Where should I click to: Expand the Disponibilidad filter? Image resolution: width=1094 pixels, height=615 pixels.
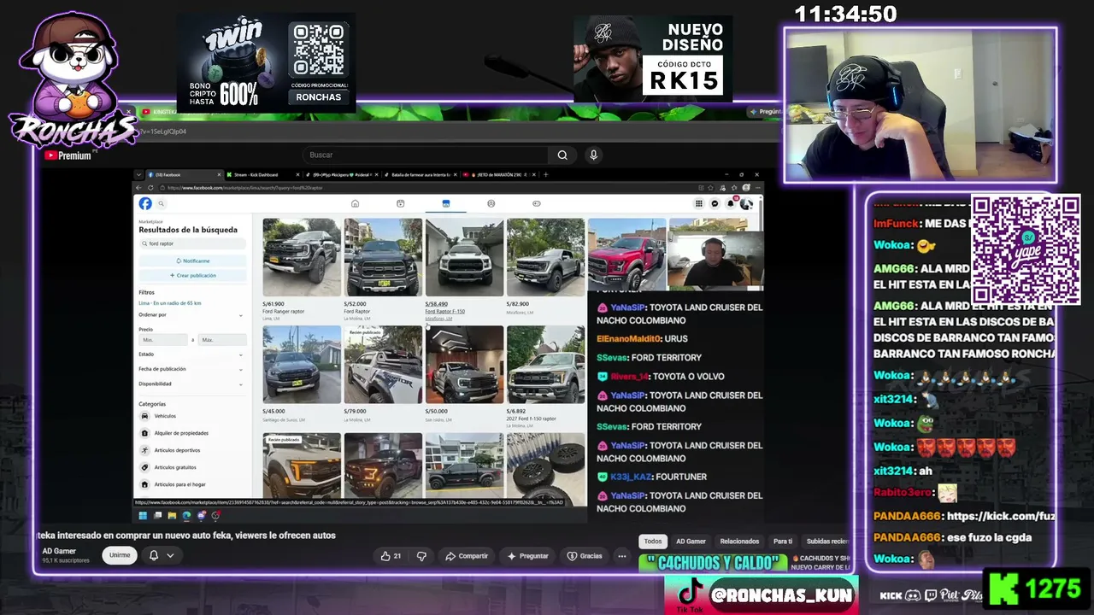(191, 384)
